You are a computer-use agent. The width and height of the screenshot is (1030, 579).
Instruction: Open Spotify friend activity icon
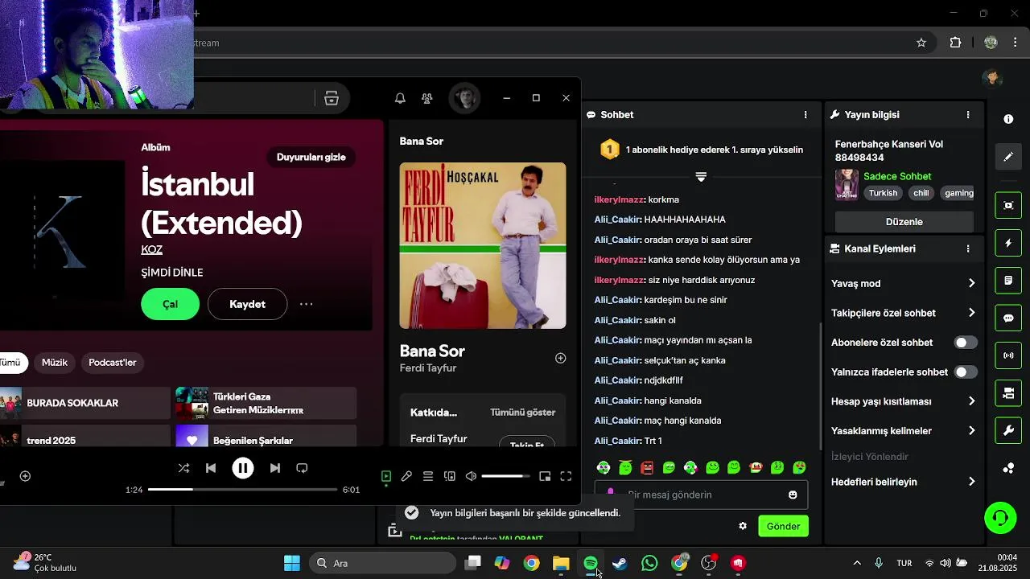[427, 98]
